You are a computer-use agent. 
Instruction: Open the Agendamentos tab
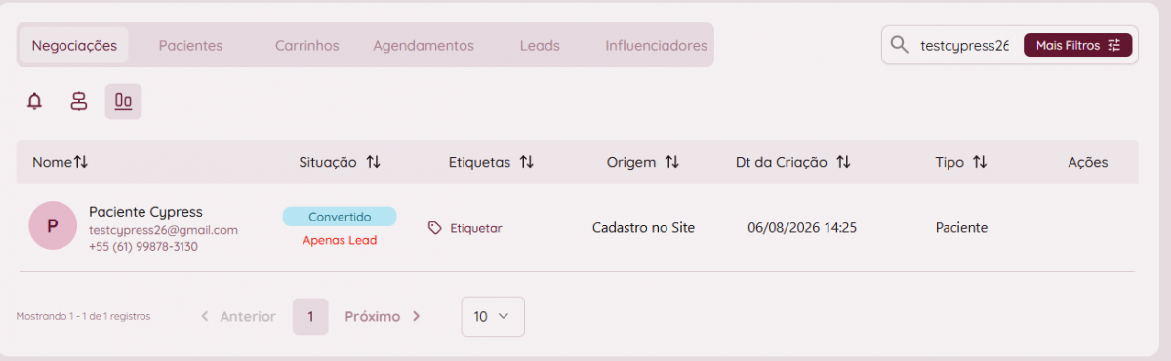tap(424, 45)
